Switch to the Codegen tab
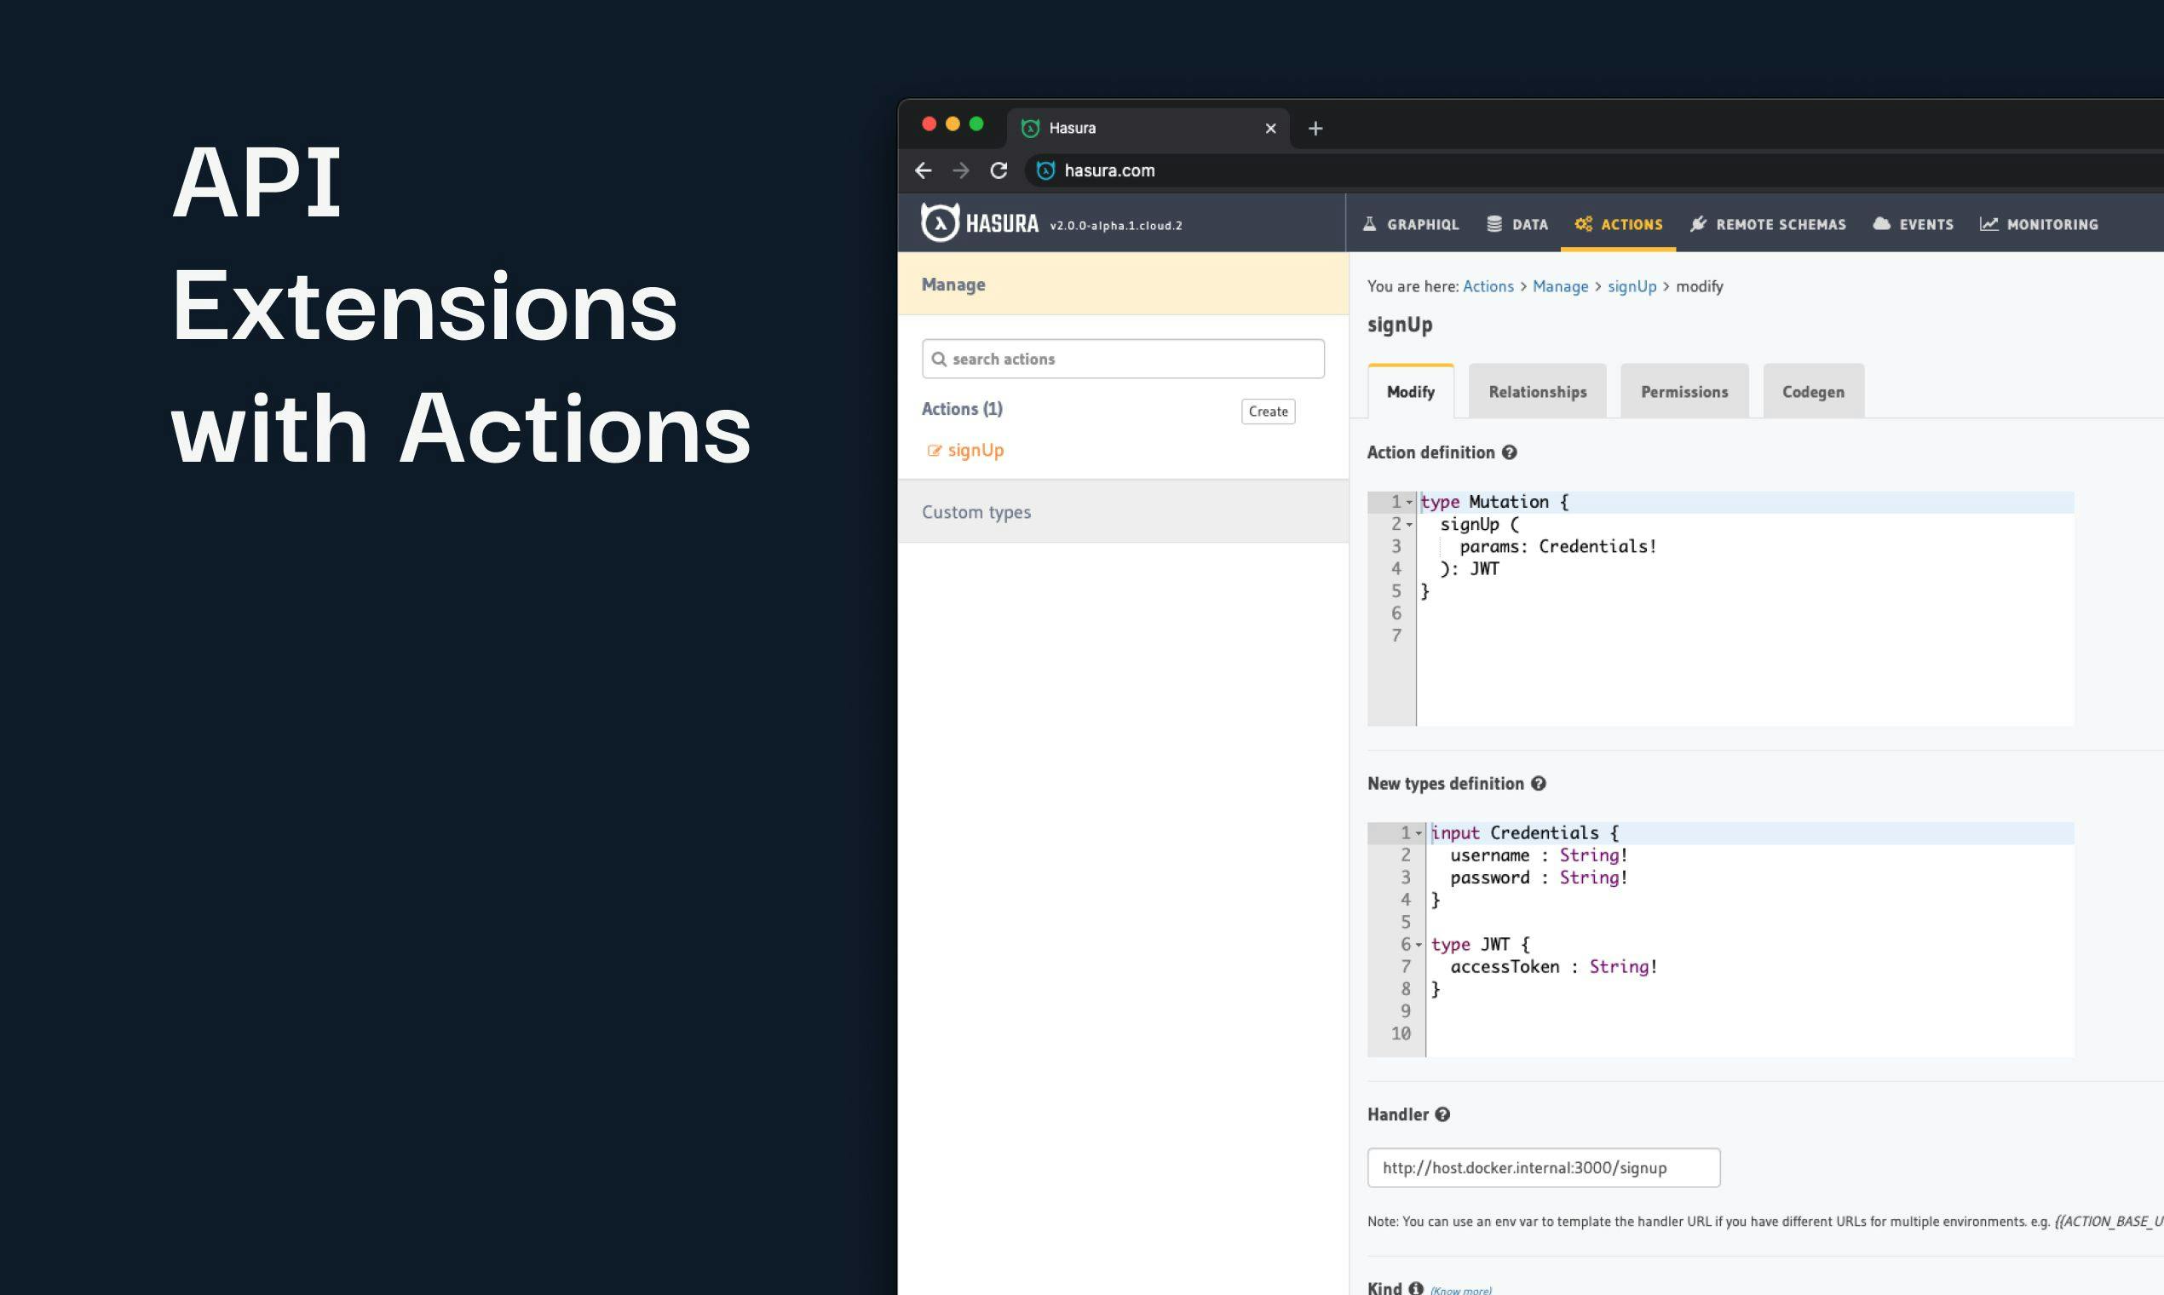 coord(1813,392)
